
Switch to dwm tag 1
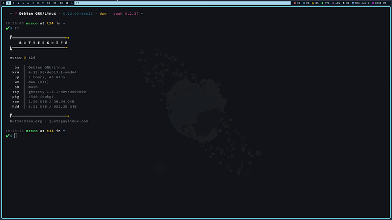[3, 3]
